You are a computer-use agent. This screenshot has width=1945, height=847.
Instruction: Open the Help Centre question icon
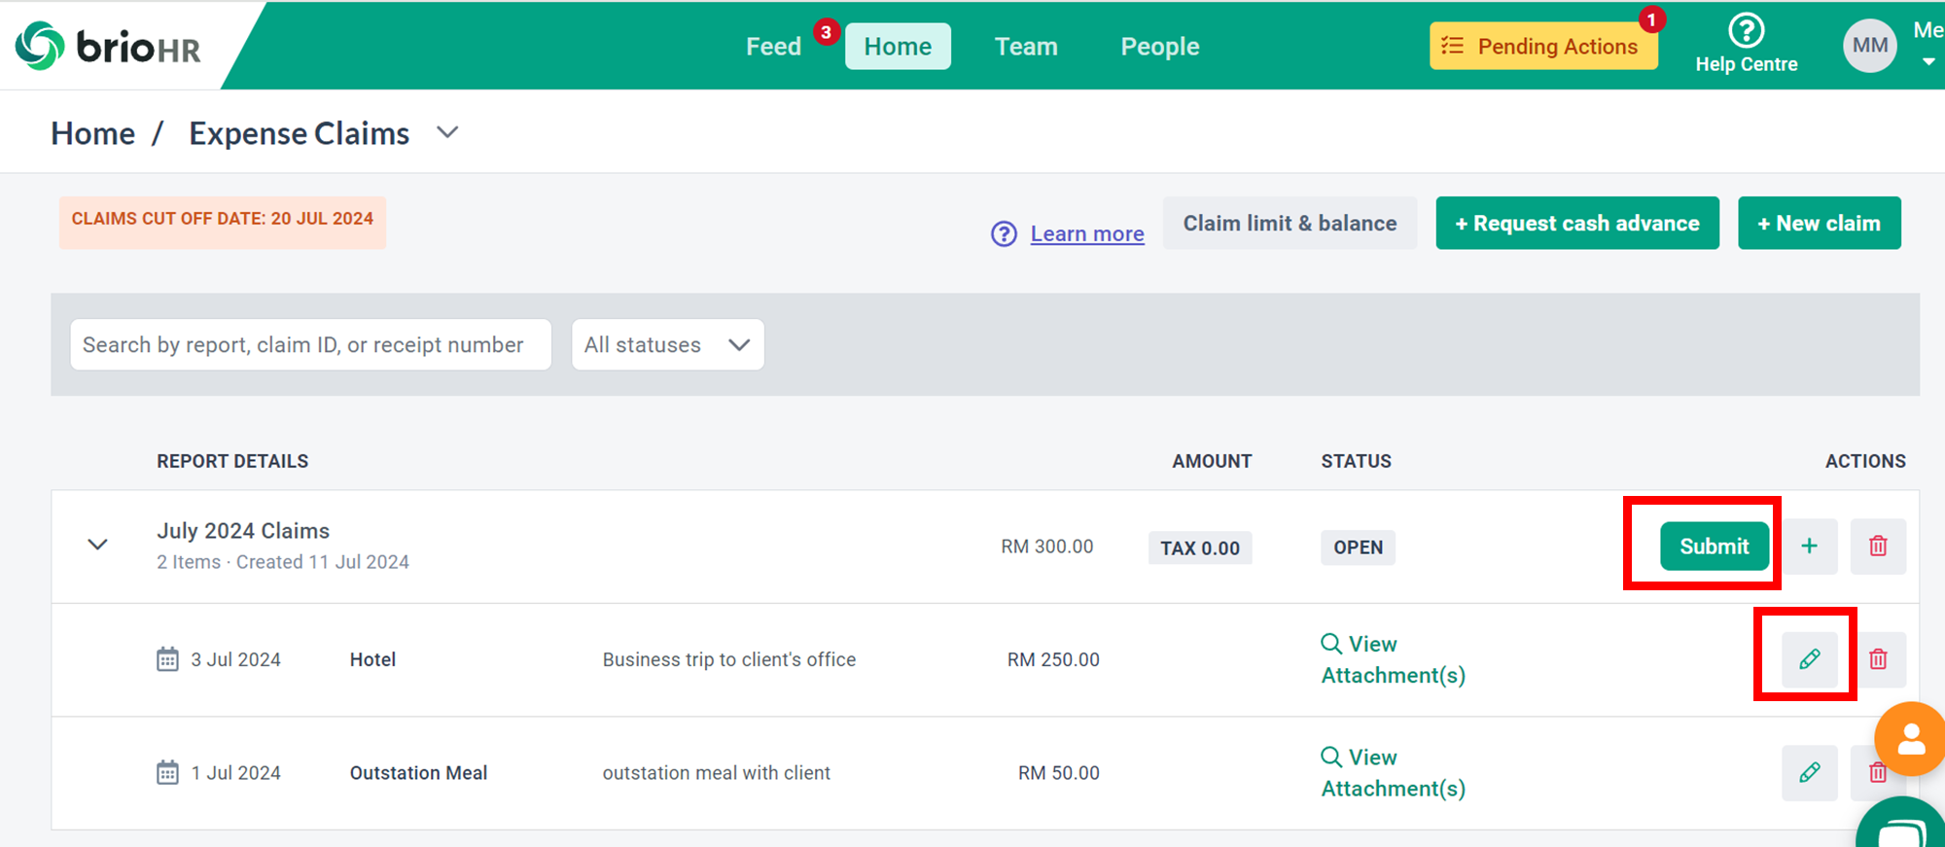[x=1747, y=31]
